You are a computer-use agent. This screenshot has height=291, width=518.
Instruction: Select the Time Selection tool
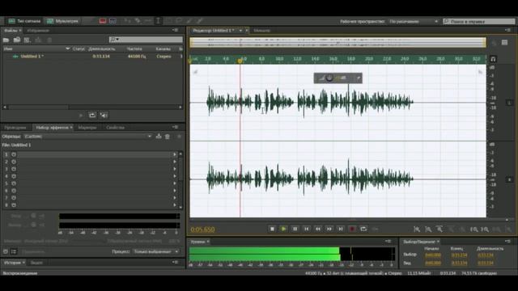pos(158,21)
